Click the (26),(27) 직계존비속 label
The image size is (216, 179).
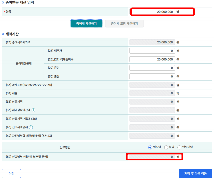61,59
